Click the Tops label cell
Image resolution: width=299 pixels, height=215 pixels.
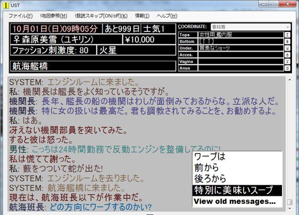tap(188, 35)
